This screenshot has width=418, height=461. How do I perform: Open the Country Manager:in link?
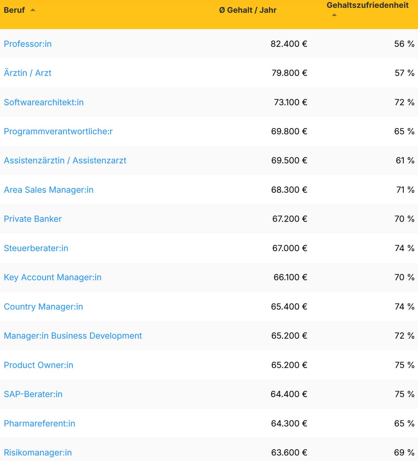(x=43, y=307)
